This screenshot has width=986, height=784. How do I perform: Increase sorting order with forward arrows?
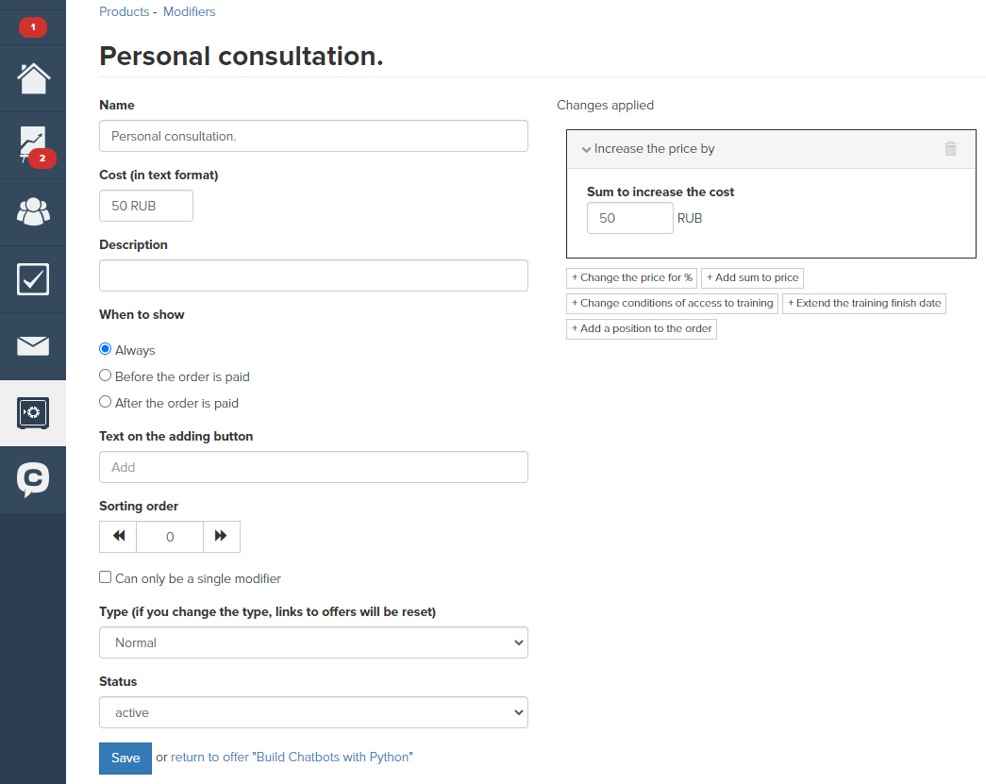221,536
